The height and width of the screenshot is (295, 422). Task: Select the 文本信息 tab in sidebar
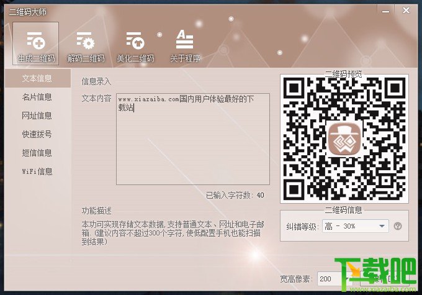click(x=38, y=78)
